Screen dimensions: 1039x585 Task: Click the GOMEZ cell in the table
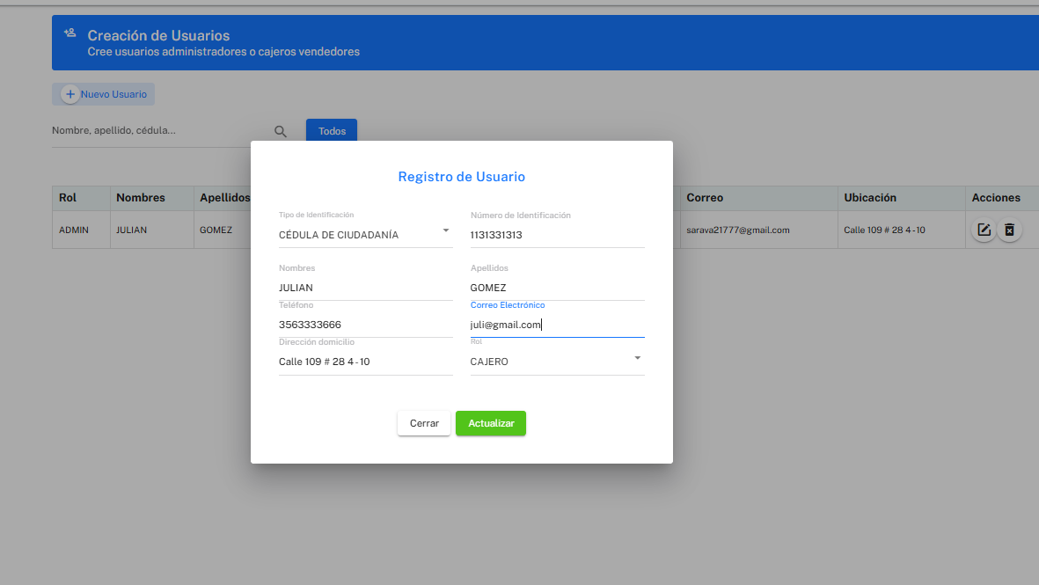coord(223,230)
